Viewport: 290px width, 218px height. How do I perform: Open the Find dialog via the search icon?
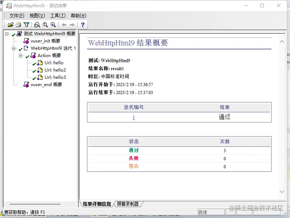click(37, 24)
